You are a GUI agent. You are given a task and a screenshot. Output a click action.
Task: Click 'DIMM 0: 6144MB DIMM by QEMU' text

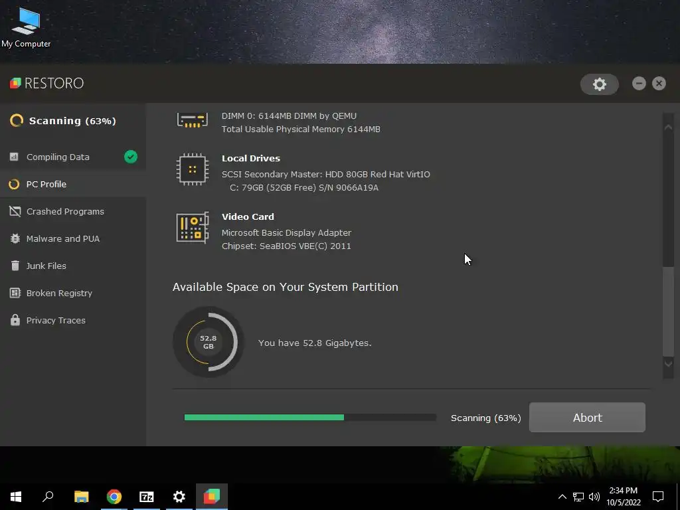(289, 116)
